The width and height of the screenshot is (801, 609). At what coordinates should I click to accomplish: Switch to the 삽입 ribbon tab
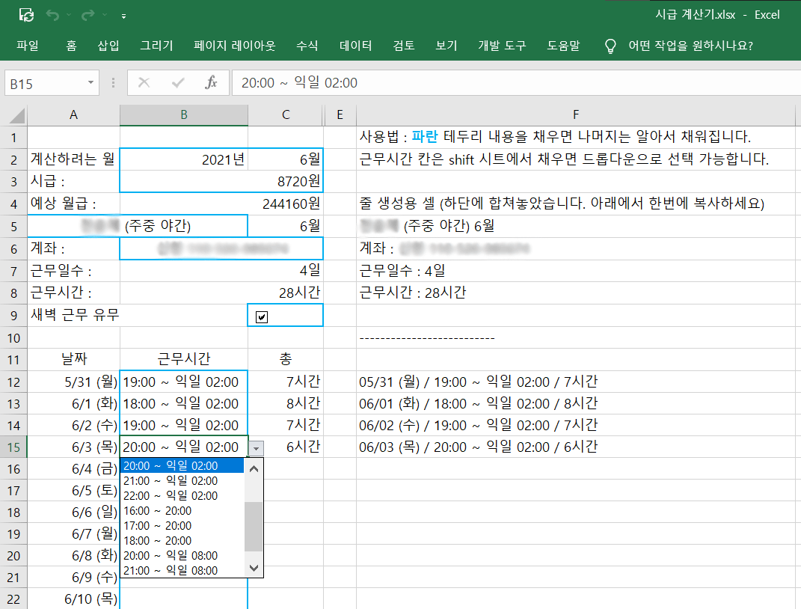(x=108, y=46)
